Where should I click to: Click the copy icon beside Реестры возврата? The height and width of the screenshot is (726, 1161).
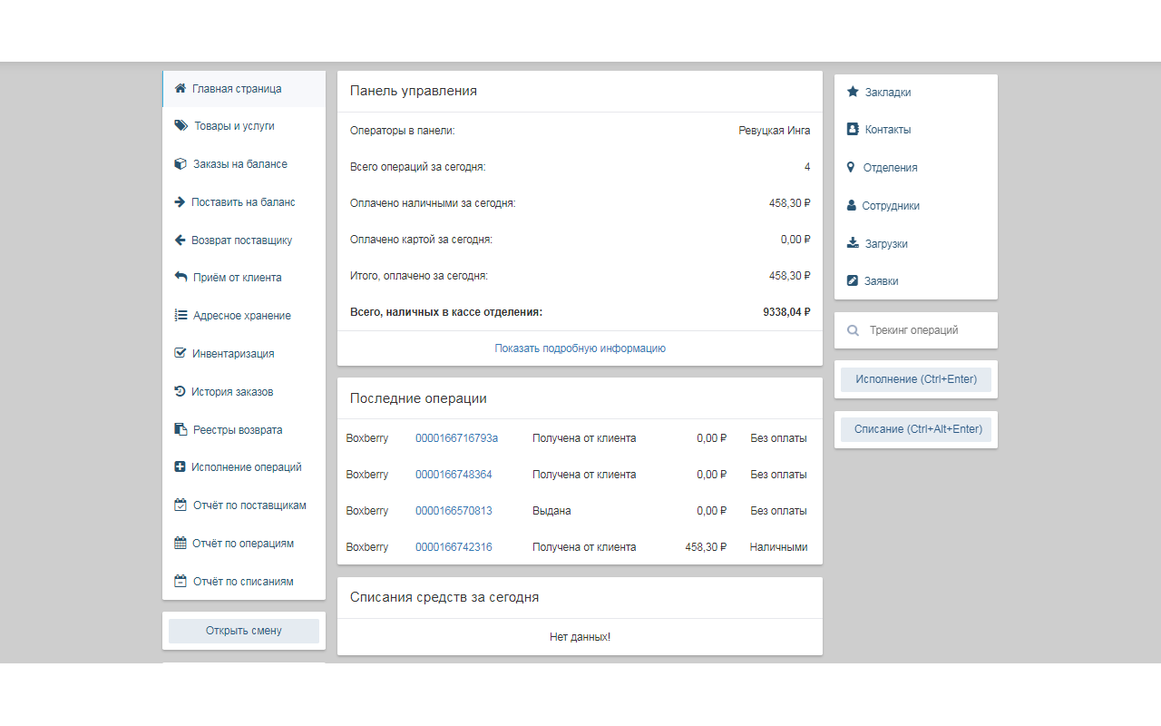[x=180, y=430]
